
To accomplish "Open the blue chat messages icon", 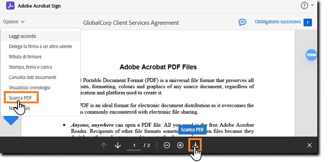I will tap(242, 22).
